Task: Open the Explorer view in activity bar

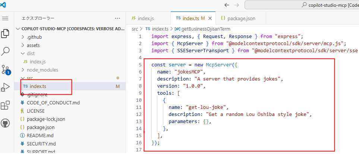Action: click(x=5, y=34)
